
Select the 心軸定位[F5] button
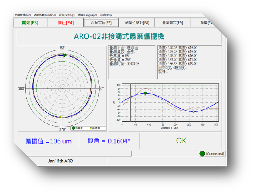pos(101,23)
